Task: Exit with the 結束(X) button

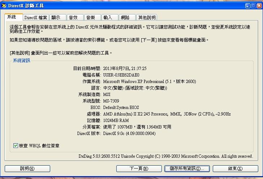Action: 235,169
